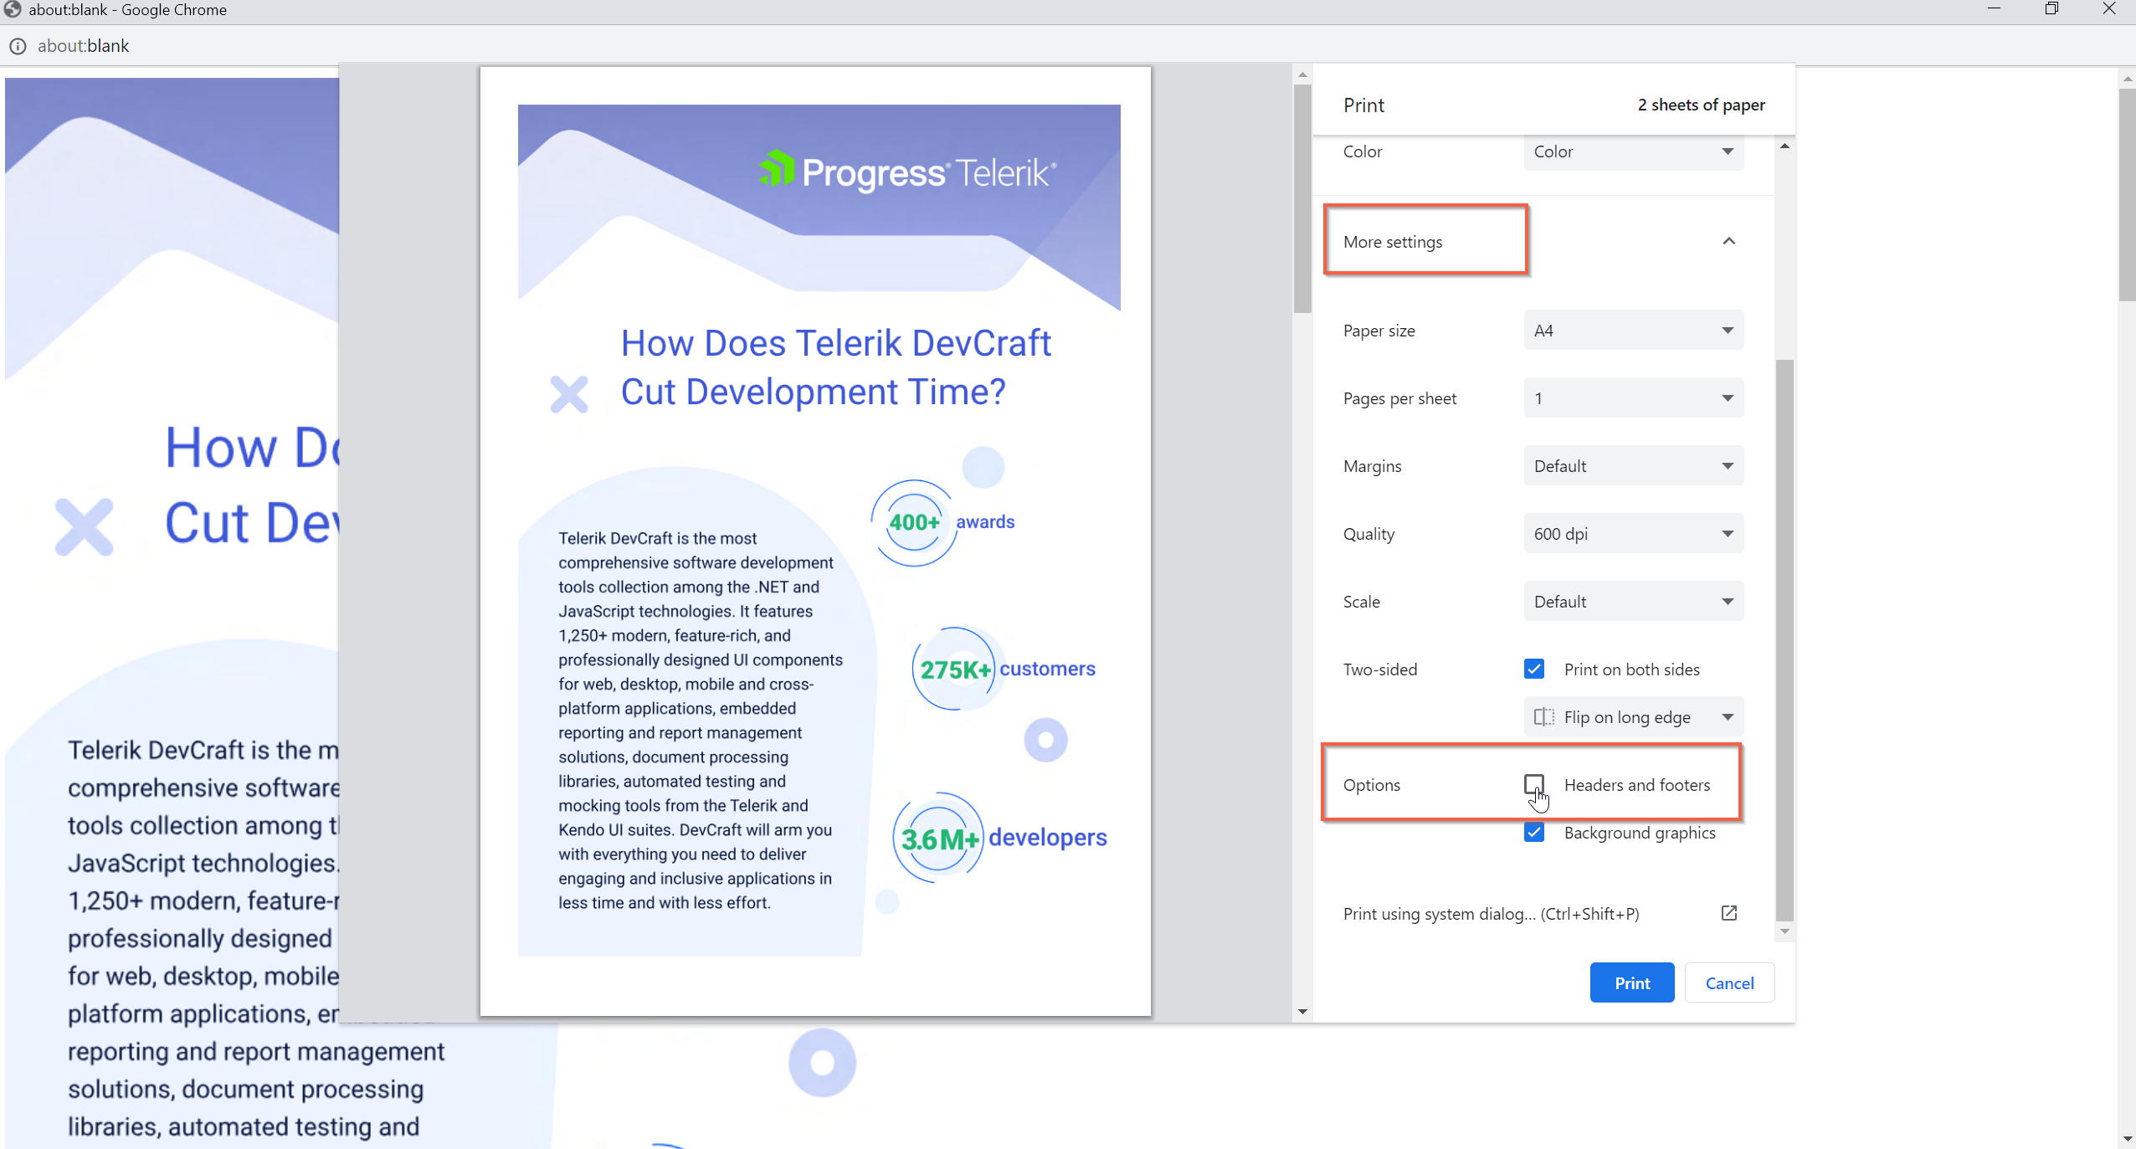The width and height of the screenshot is (2136, 1149).
Task: Uncheck Print on both sides
Action: [x=1534, y=669]
